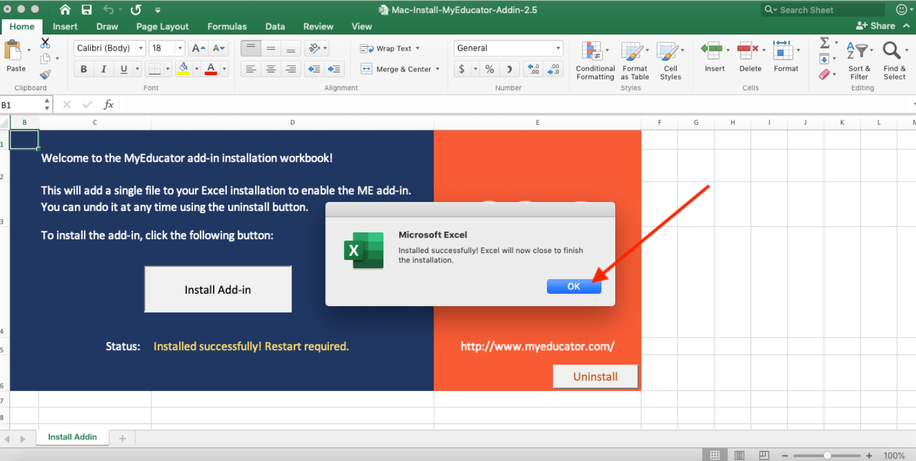Increase indent of cell text

coord(335,69)
